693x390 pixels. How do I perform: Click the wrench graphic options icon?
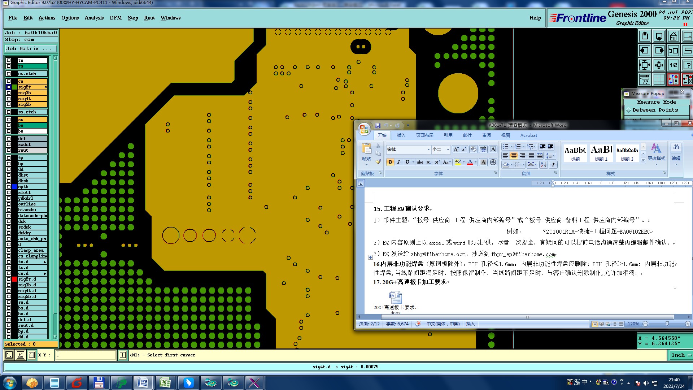click(x=644, y=79)
